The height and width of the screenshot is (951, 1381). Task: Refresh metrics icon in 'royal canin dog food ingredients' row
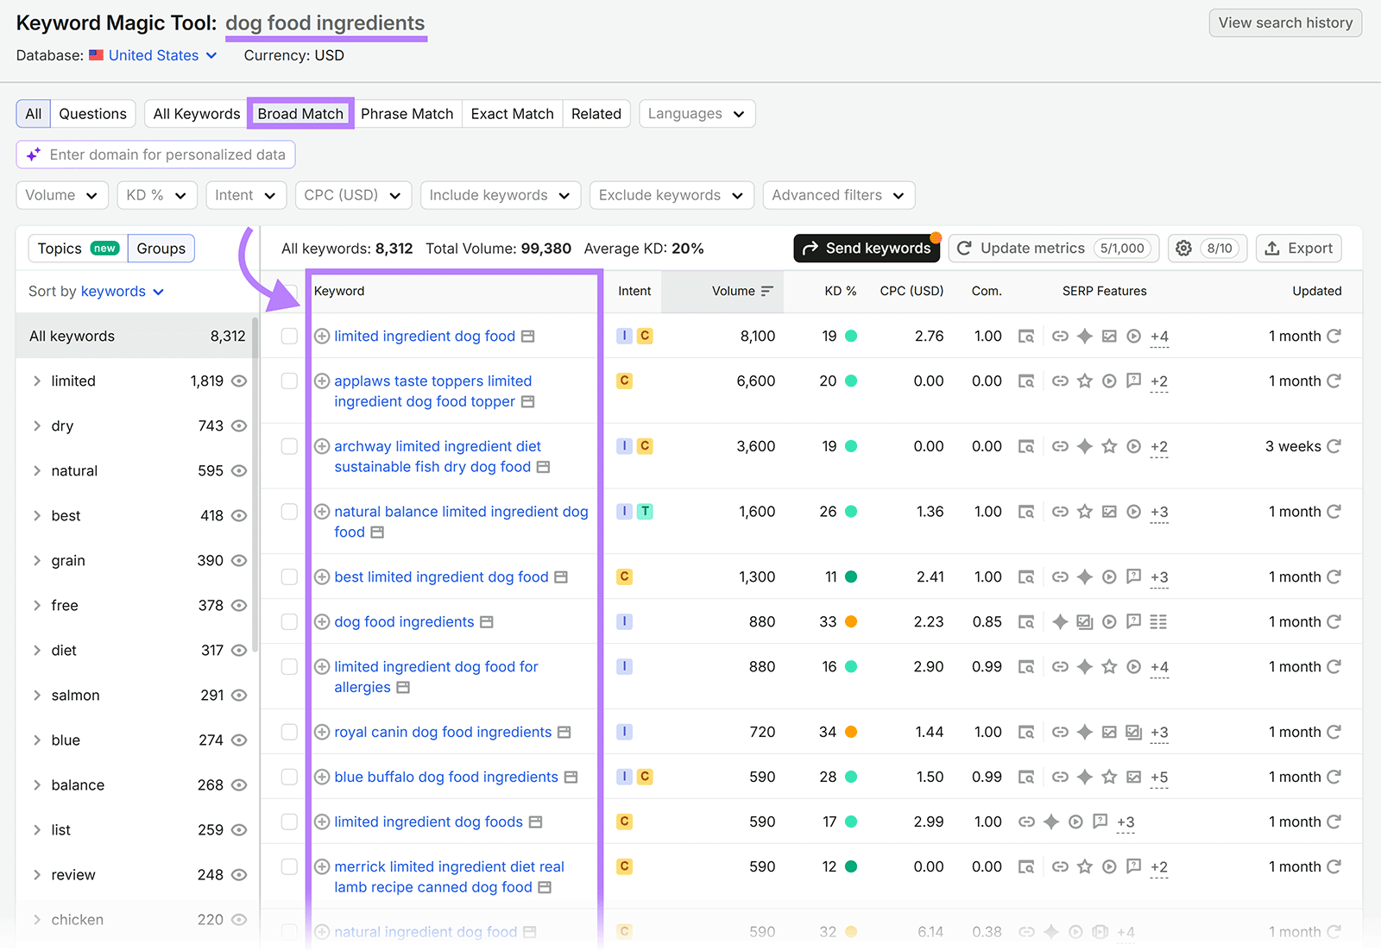(1334, 732)
